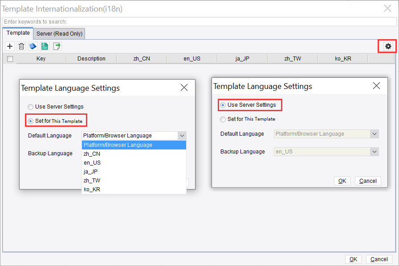This screenshot has width=399, height=266.
Task: Delete selected keys using the trash icon
Action: click(x=21, y=46)
